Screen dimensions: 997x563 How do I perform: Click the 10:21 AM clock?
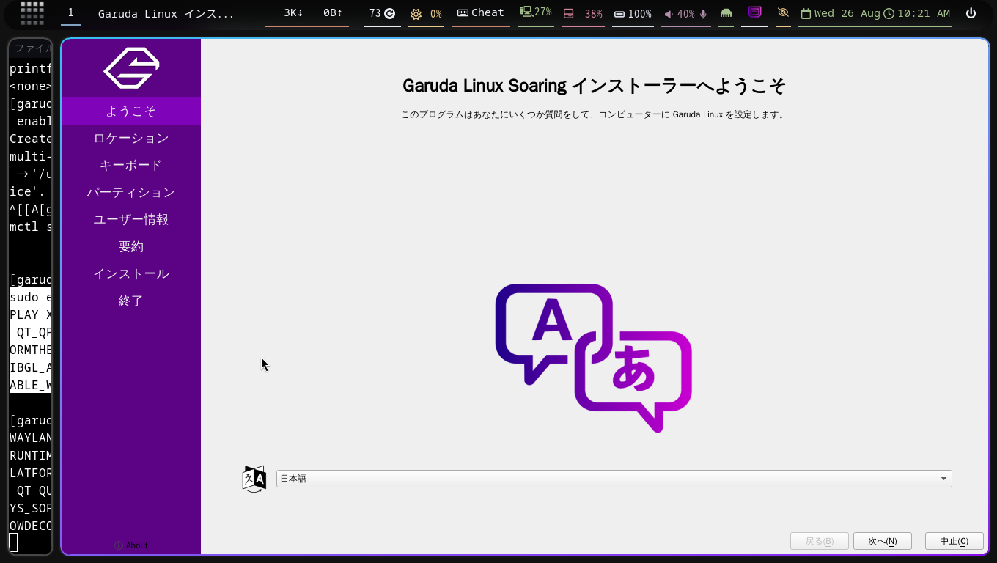click(917, 14)
